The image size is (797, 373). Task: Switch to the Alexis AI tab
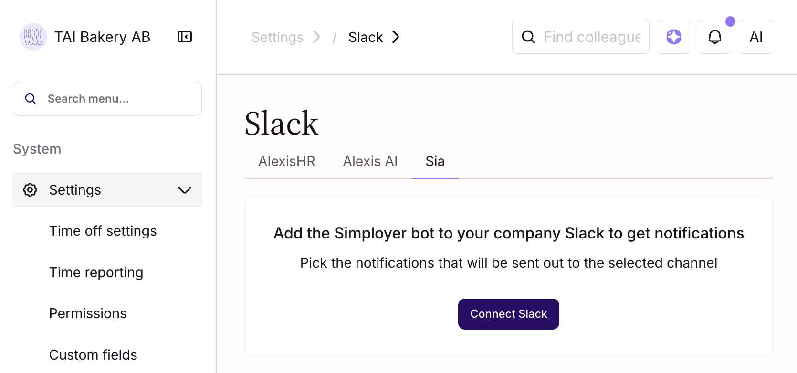pos(370,161)
